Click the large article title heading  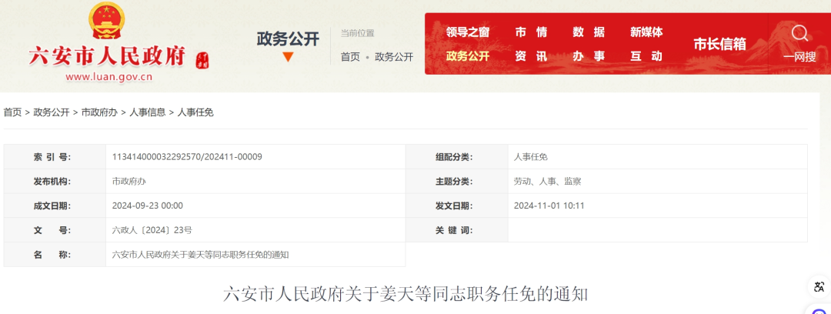[406, 293]
